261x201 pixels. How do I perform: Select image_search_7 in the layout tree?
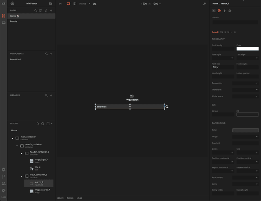(x=42, y=190)
